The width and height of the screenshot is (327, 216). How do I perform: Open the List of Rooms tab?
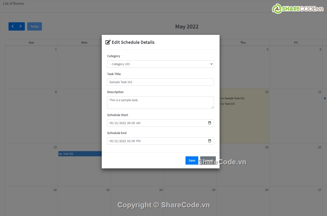(14, 3)
